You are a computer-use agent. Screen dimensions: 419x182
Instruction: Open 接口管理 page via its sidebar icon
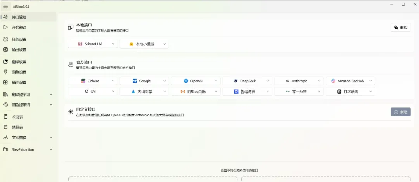[x=5, y=17]
